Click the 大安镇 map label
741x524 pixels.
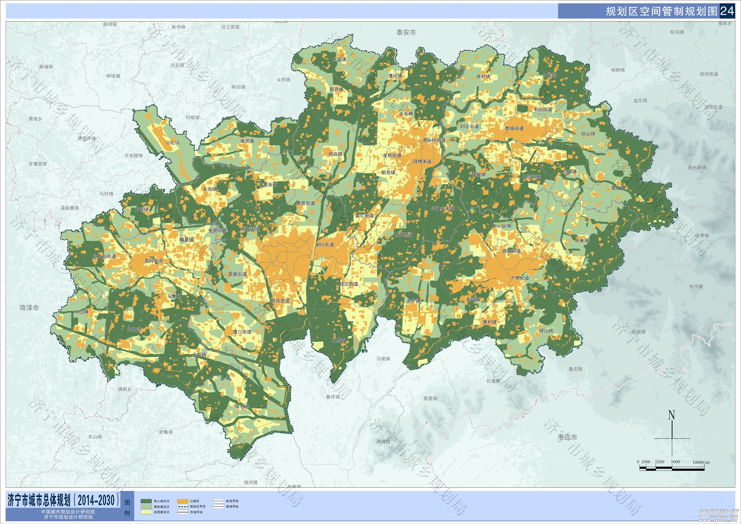click(x=406, y=114)
